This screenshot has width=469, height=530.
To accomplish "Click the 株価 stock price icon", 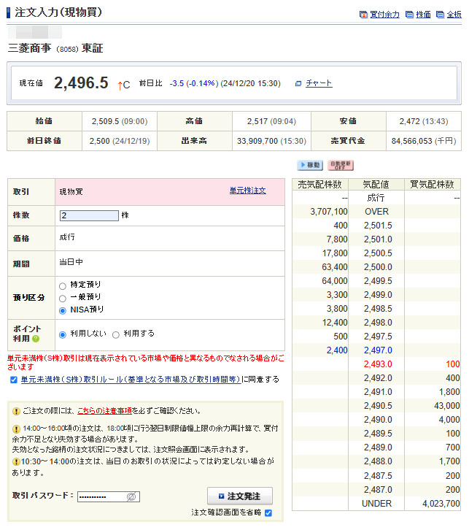I will point(410,15).
